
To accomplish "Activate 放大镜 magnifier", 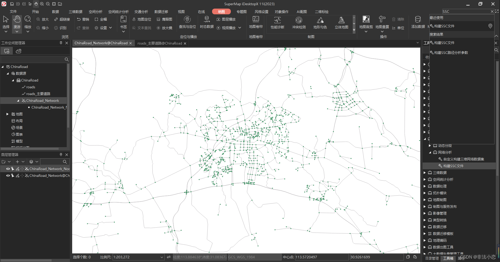I will click(164, 28).
